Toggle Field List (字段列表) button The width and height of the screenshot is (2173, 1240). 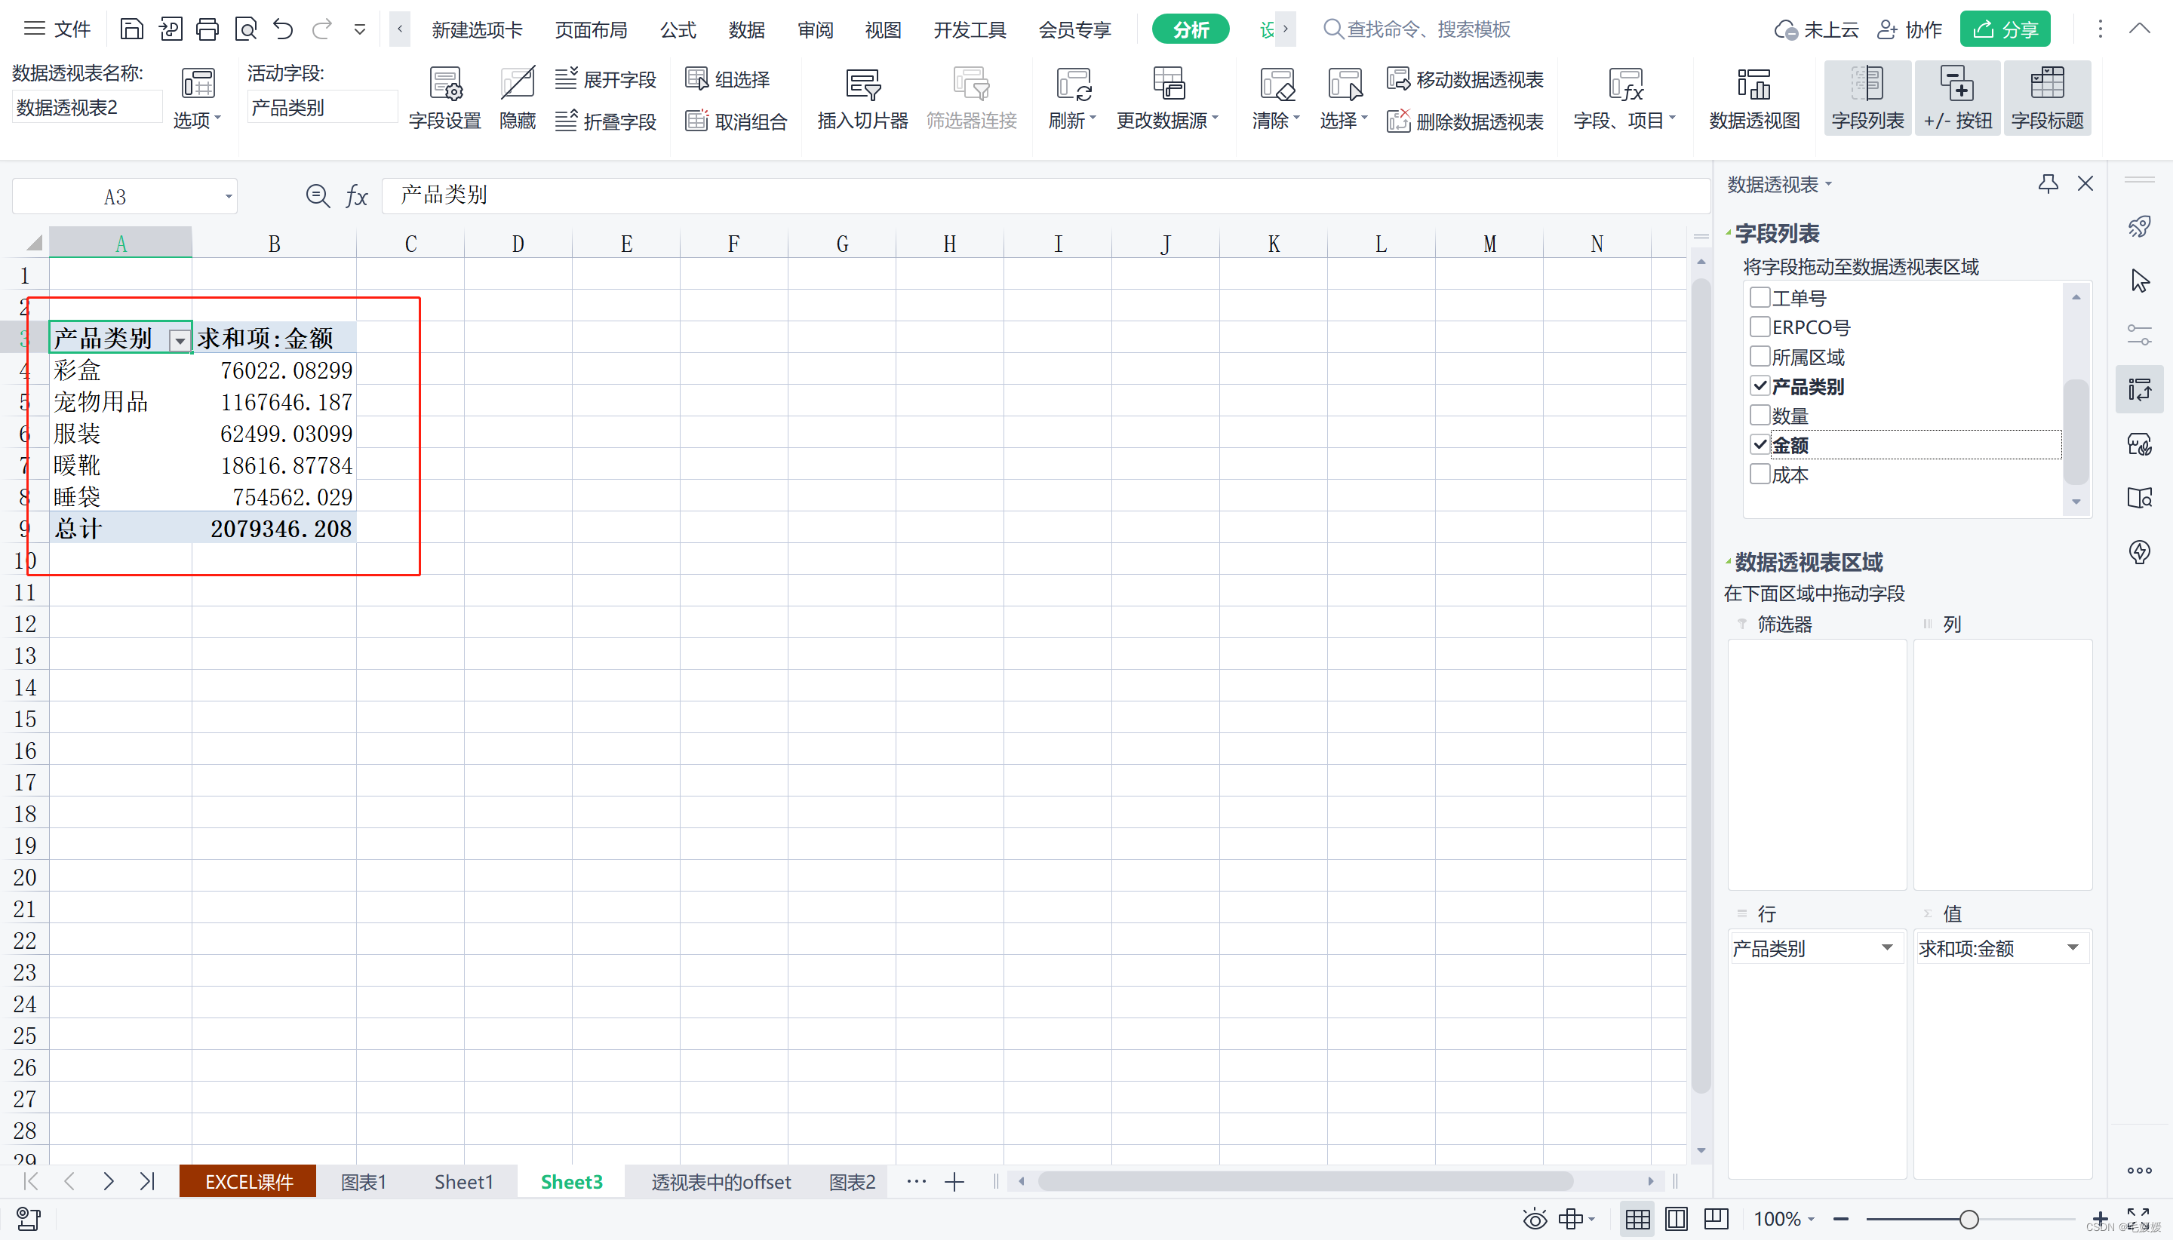tap(1867, 99)
